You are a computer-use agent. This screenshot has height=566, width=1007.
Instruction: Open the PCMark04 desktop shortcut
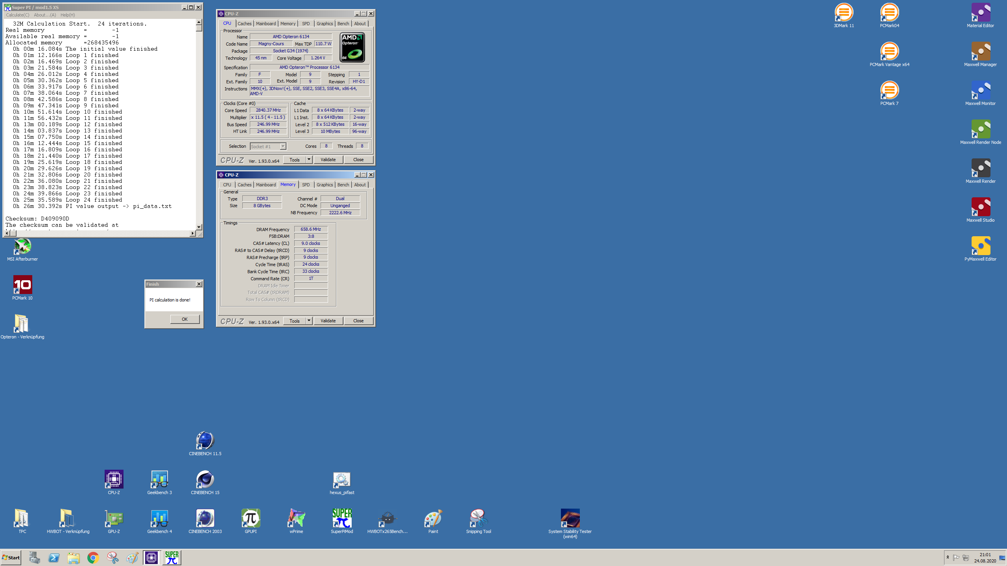point(889,16)
